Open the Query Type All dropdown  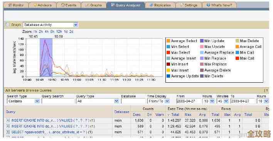[x=98, y=101]
